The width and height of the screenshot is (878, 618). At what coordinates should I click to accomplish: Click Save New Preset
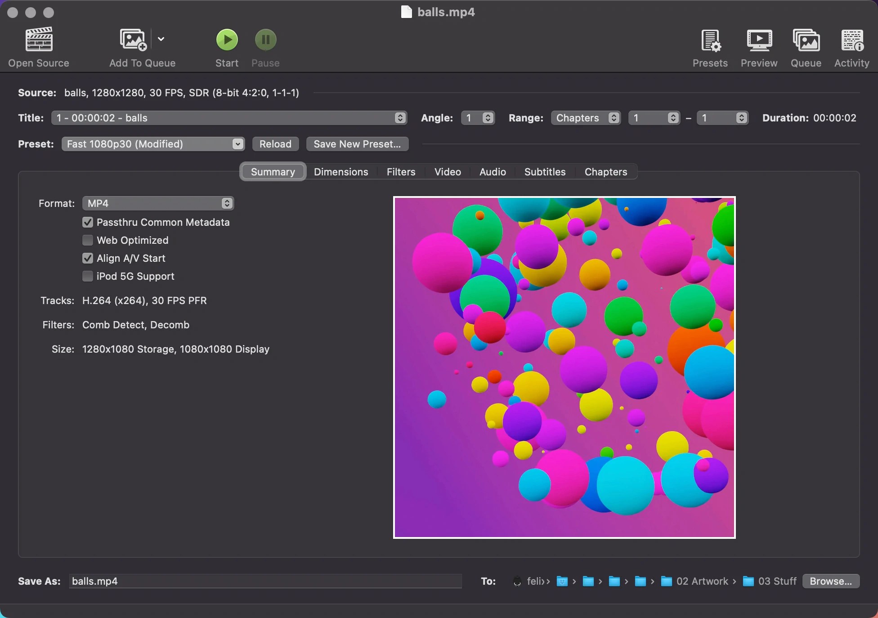point(357,144)
